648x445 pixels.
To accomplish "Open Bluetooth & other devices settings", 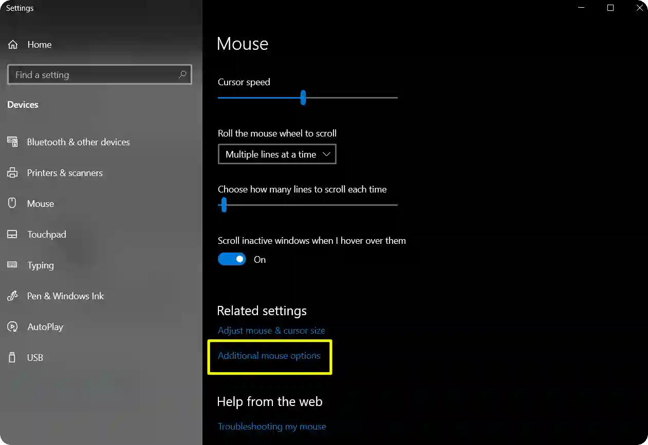I will pyautogui.click(x=12, y=142).
